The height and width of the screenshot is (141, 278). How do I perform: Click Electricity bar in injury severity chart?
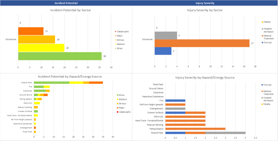pyautogui.click(x=185, y=117)
